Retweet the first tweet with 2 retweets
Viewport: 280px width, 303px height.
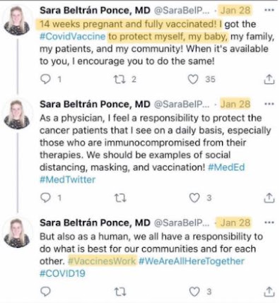(120, 79)
